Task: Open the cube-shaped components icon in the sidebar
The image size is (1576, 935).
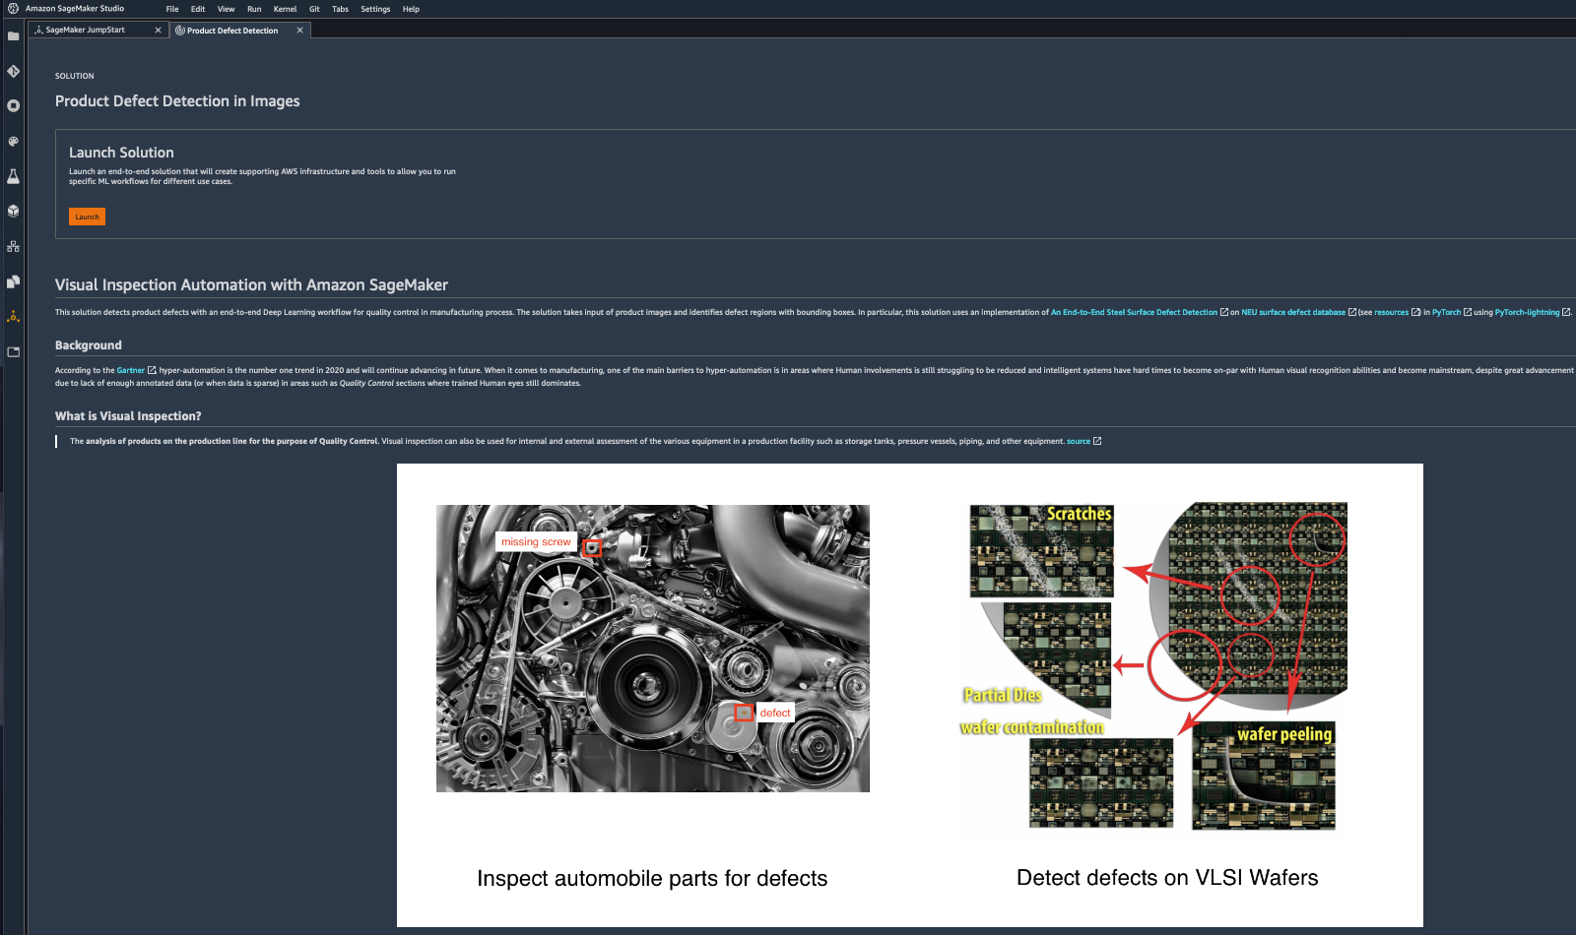Action: coord(13,211)
